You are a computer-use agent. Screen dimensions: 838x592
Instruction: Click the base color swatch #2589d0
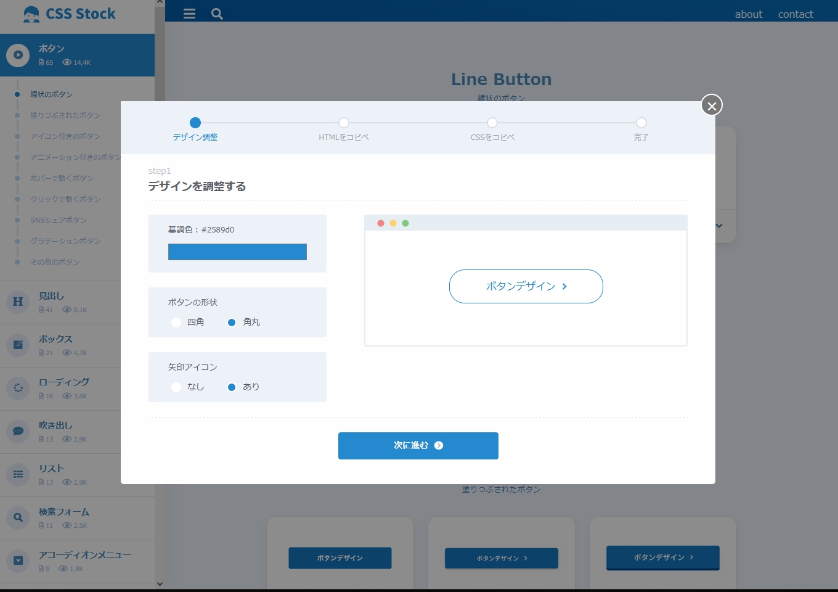[x=237, y=252]
